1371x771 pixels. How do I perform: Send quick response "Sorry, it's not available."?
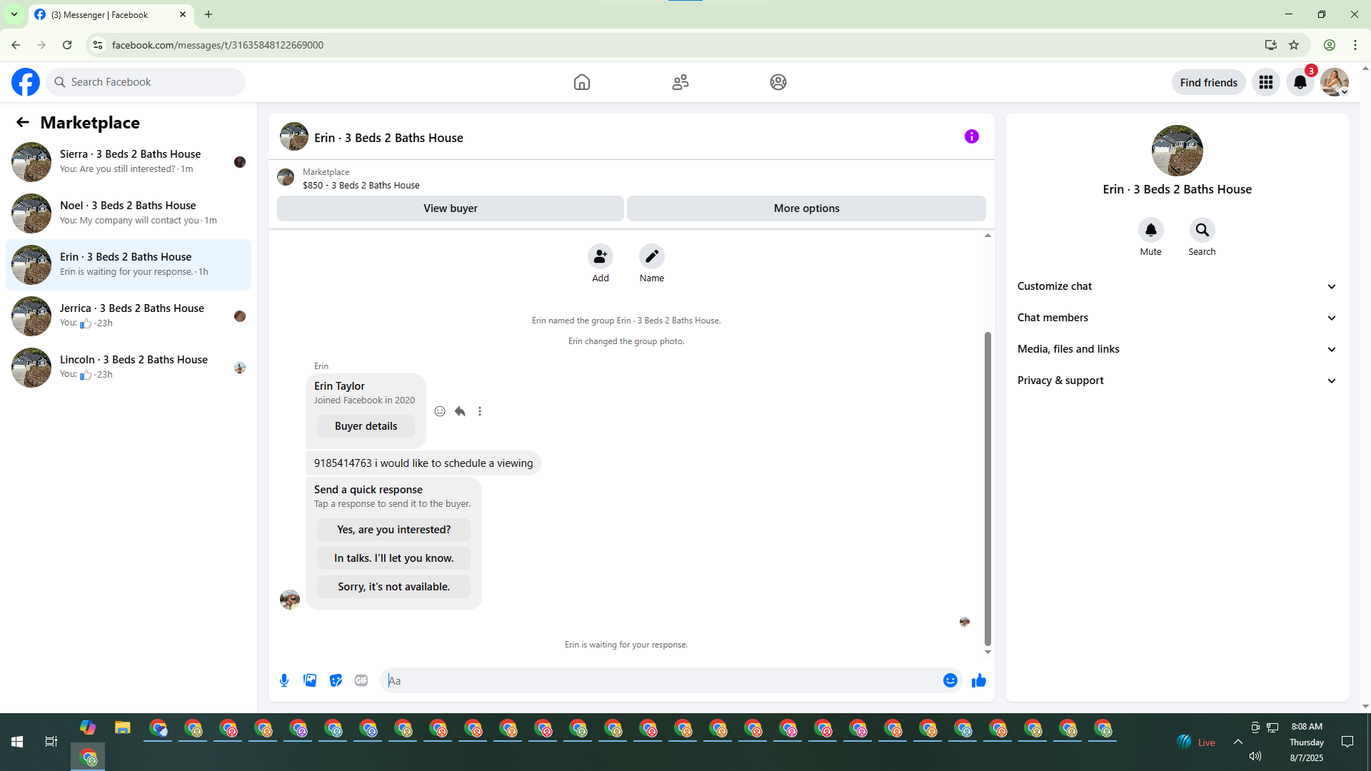(393, 587)
